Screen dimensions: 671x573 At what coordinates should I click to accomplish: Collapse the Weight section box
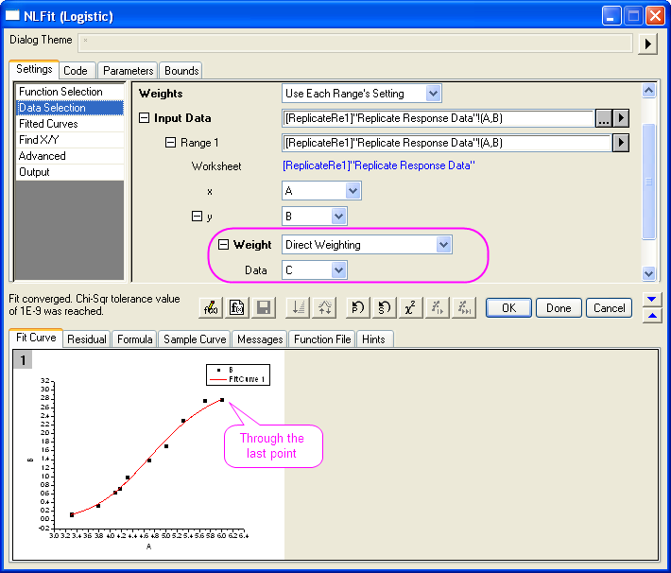click(223, 245)
